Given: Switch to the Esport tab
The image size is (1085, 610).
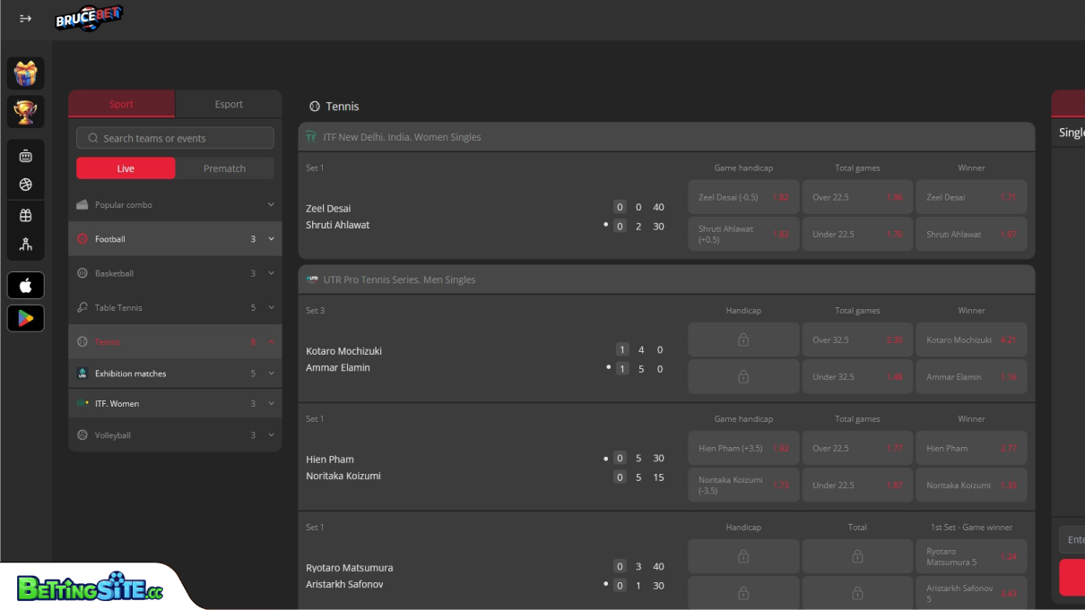Looking at the screenshot, I should [x=229, y=104].
